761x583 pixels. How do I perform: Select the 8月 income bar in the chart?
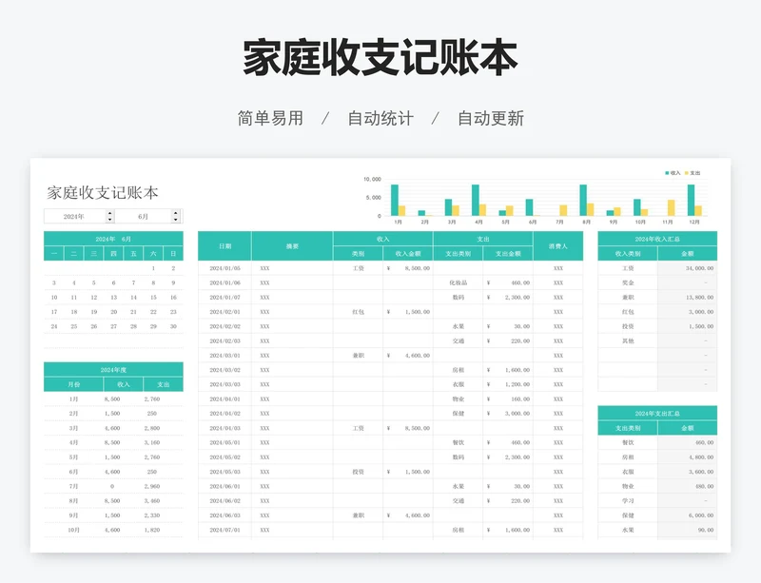(583, 200)
